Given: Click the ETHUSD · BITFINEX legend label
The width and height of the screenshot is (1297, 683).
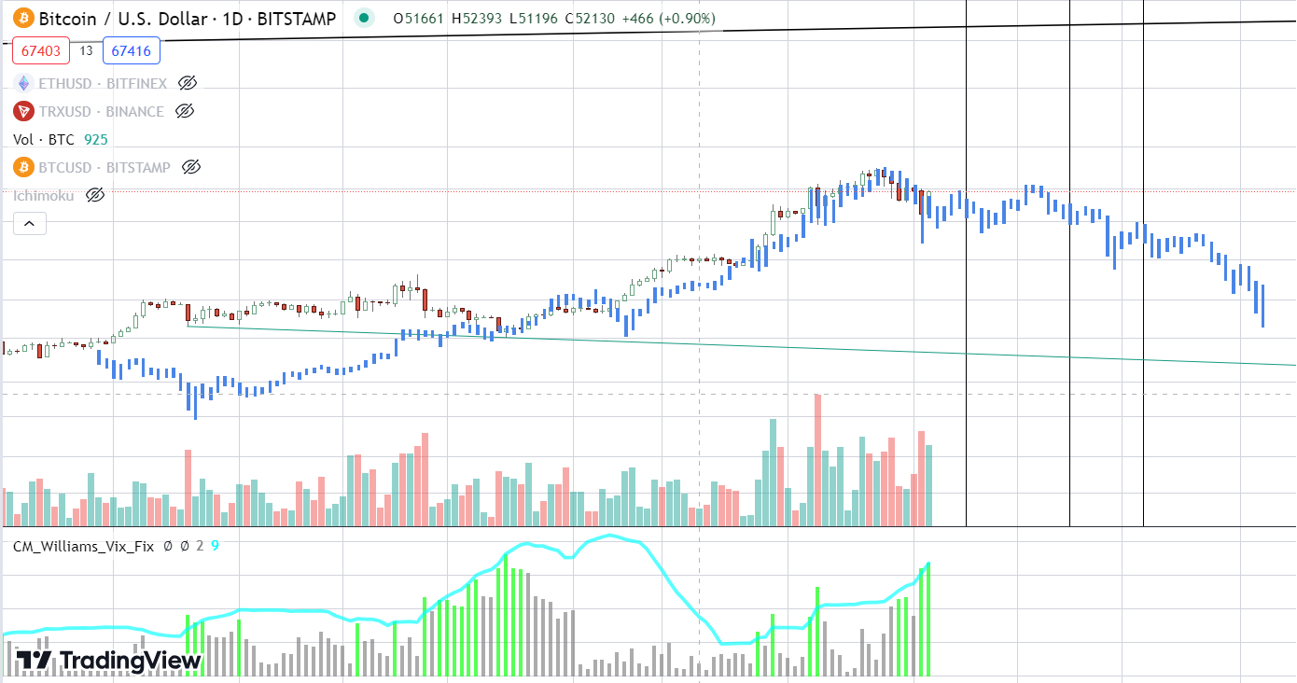Looking at the screenshot, I should coord(103,83).
